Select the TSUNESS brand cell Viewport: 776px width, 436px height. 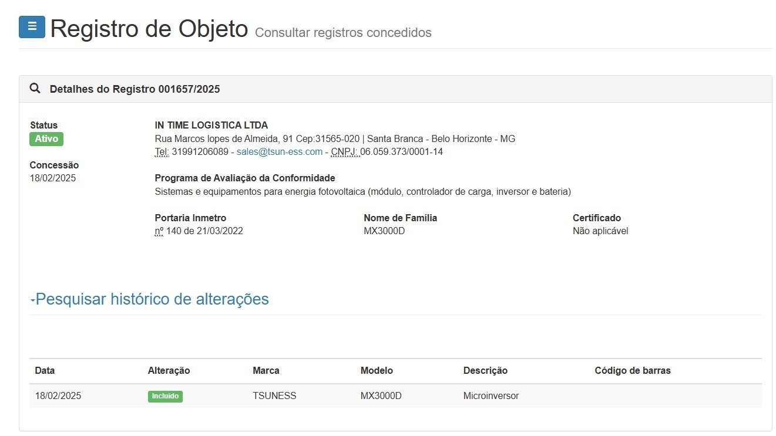274,396
